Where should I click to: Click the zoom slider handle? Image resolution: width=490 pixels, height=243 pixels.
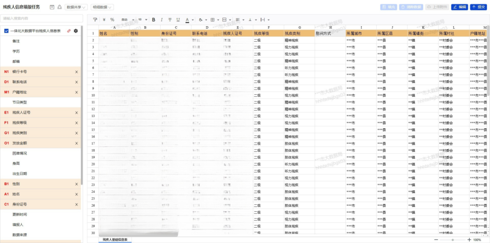click(x=452, y=240)
